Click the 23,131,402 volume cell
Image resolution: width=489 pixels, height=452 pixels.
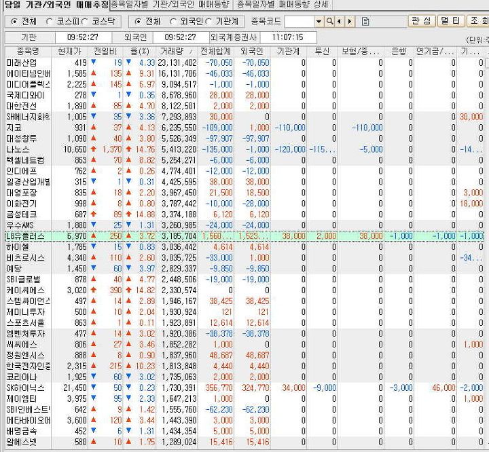[177, 62]
